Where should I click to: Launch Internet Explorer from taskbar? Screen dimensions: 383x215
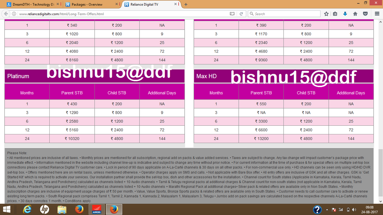(x=27, y=209)
